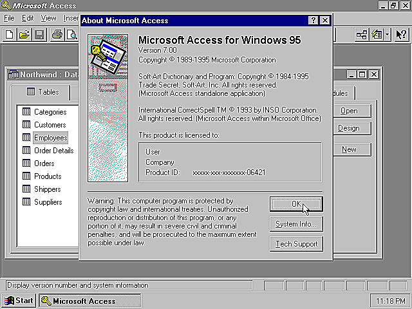Screen dimensions: 412x309
Task: Click the Northwind database window icon
Action: pyautogui.click(x=13, y=75)
